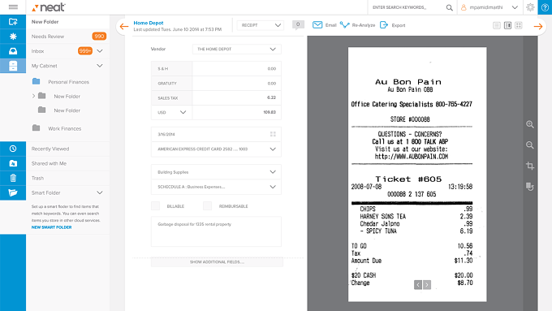Open the Vendor dropdown The Home Depot
Image resolution: width=552 pixels, height=311 pixels.
[x=236, y=50]
